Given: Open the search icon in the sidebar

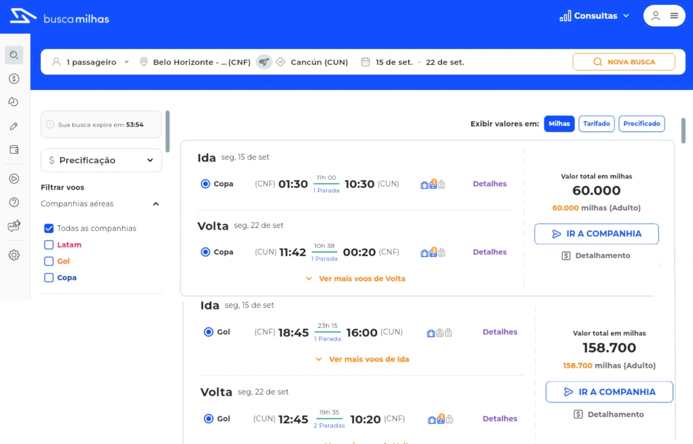Looking at the screenshot, I should coord(14,55).
